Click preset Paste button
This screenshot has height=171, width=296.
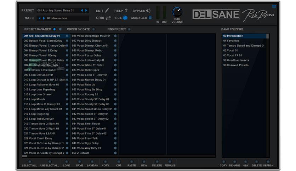131,161
